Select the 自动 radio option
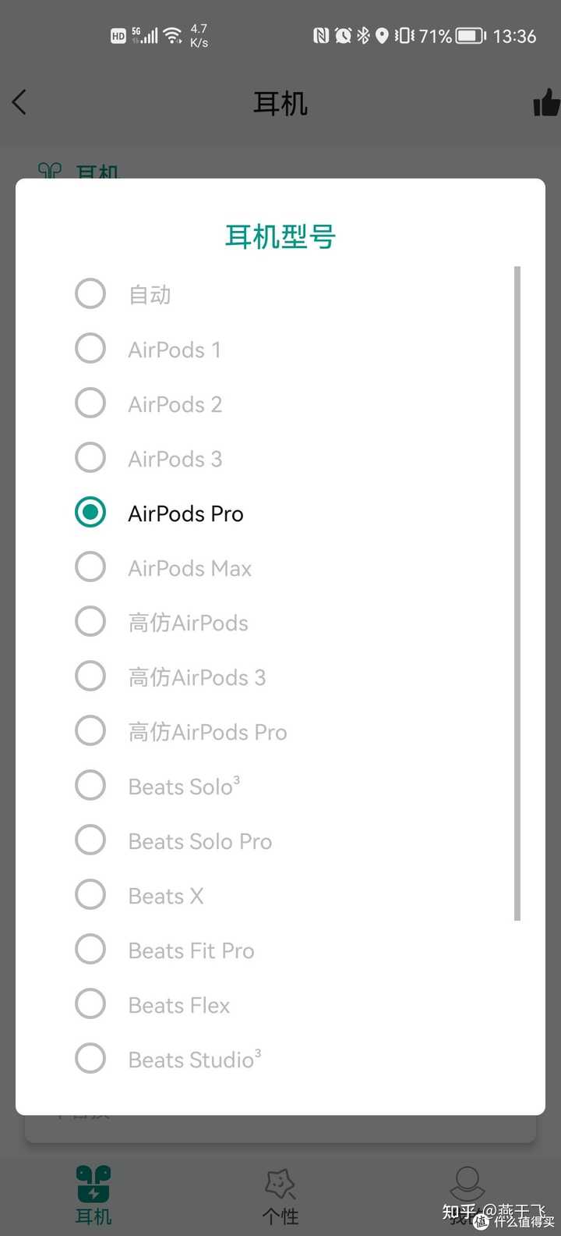 tap(90, 294)
